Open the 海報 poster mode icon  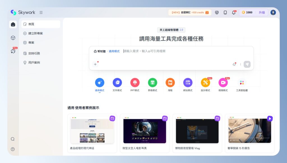click(x=170, y=82)
